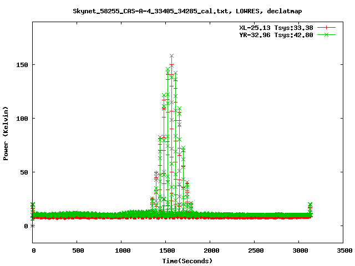Click the red XL legend line sample
Viewport: 355px width, 266px height.
click(326, 28)
